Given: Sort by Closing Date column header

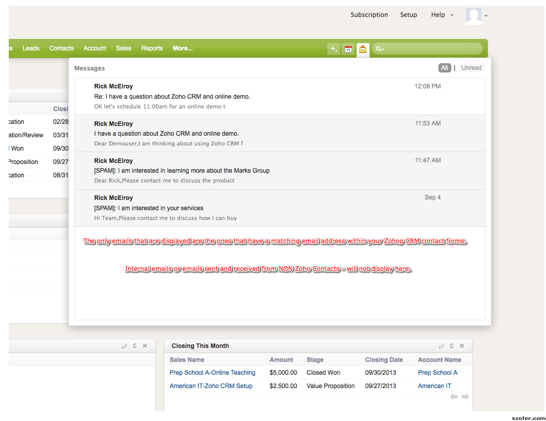Looking at the screenshot, I should click(384, 360).
